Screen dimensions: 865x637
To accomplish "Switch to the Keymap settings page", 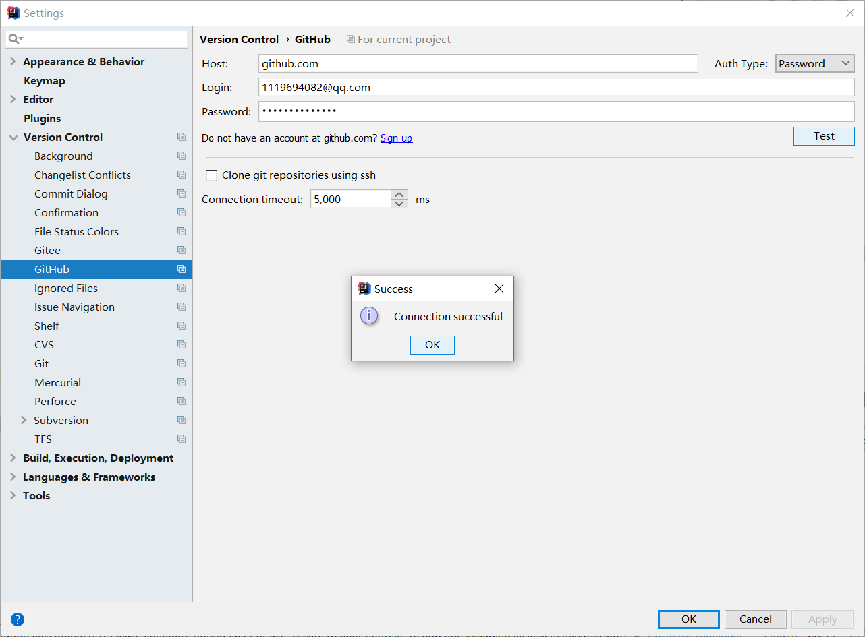I will tap(45, 80).
